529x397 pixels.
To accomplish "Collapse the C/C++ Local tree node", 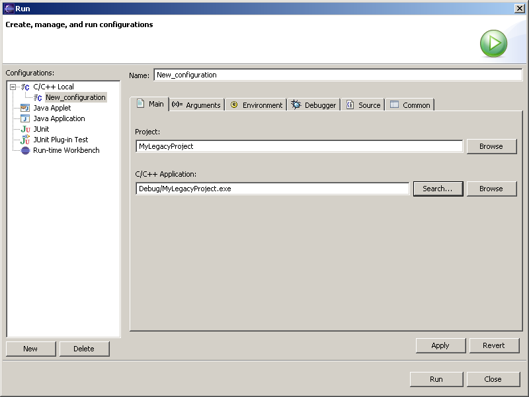I will coord(13,87).
